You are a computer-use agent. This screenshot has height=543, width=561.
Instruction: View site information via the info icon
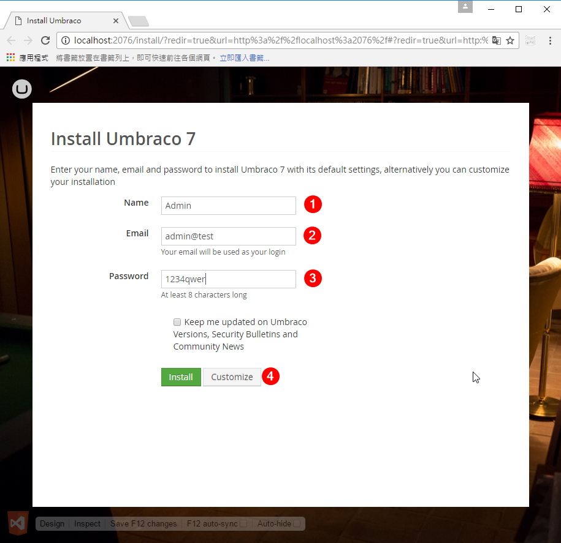coord(66,40)
